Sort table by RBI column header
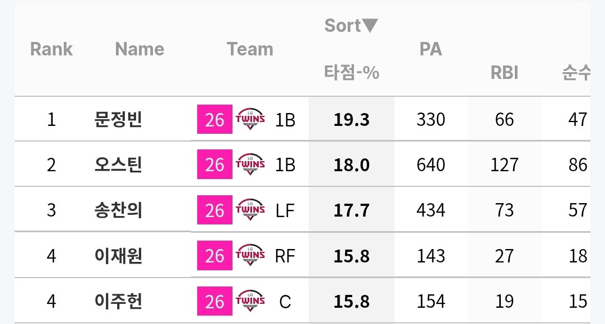 click(x=504, y=72)
